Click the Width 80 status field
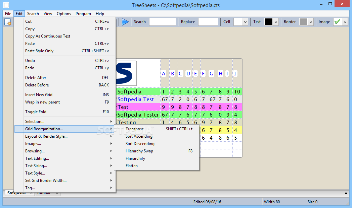Image resolution: width=352 pixels, height=208 pixels. click(284, 202)
